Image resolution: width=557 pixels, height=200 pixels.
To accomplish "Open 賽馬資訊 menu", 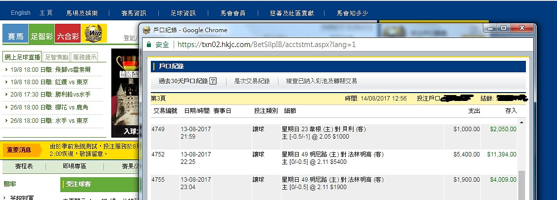I will pyautogui.click(x=134, y=13).
